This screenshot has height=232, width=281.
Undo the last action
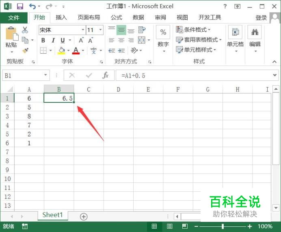point(32,7)
